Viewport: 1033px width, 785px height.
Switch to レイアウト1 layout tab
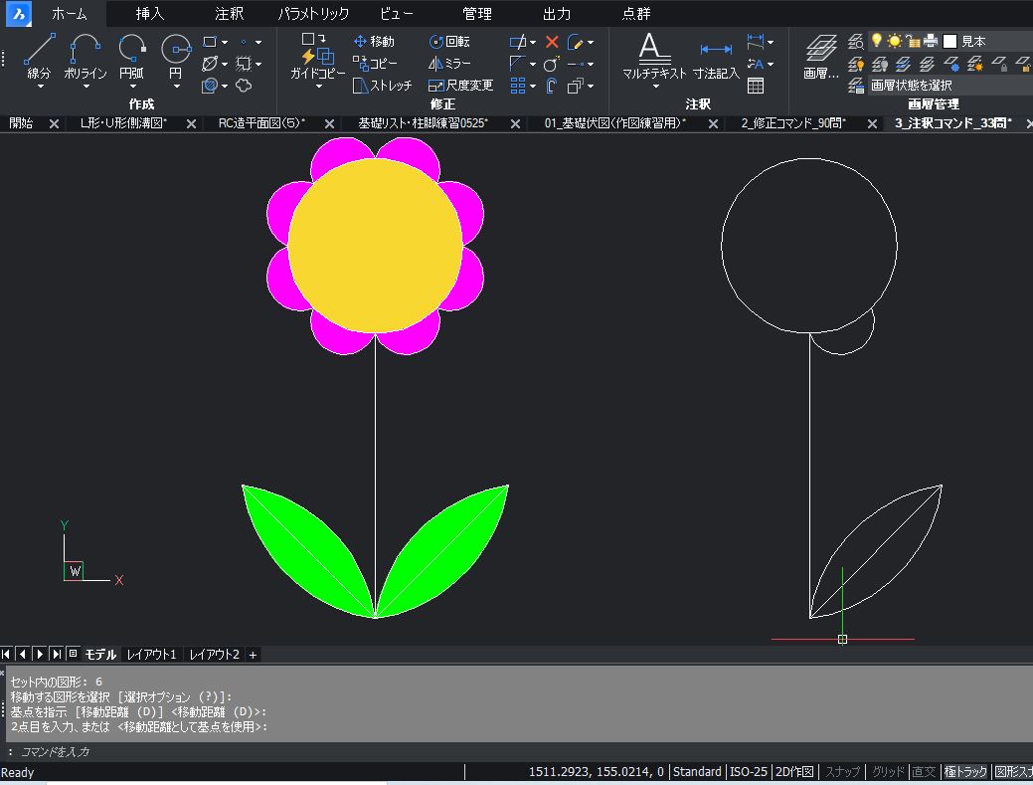click(x=151, y=654)
